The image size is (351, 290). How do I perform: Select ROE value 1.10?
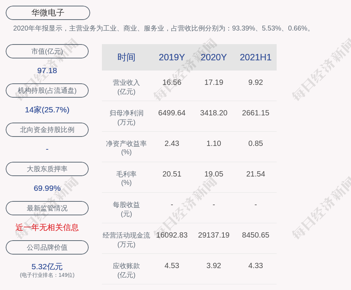214,143
